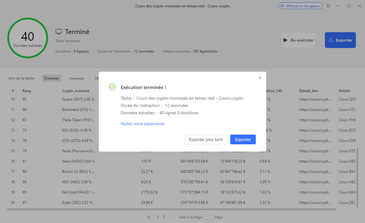
Task: Select Tezos (Pre-Launch)... cell
Action: tap(78, 151)
